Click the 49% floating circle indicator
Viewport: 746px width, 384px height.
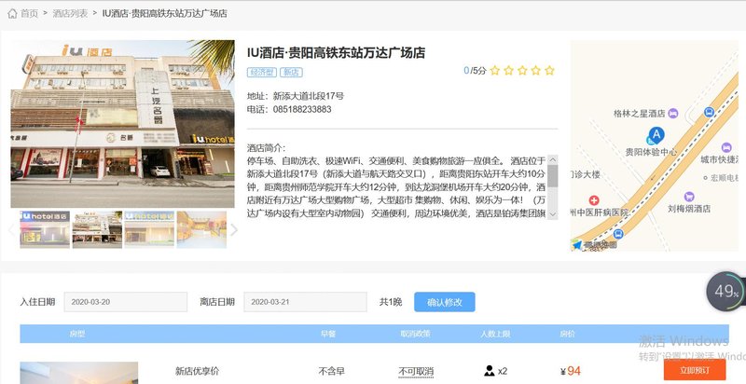725,291
